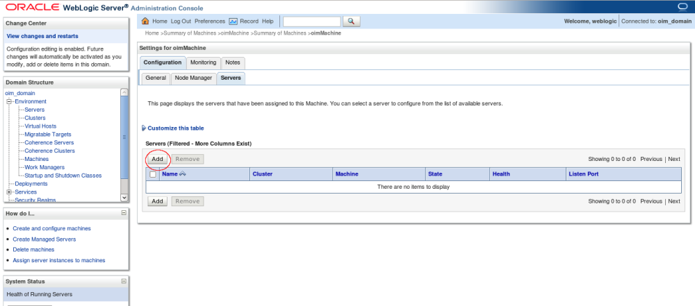Click the Record icon in toolbar
This screenshot has width=695, height=306.
[233, 22]
